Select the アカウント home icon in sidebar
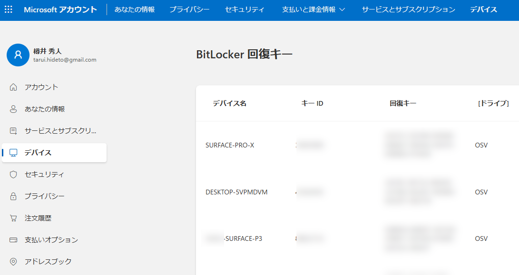519x275 pixels. (13, 87)
